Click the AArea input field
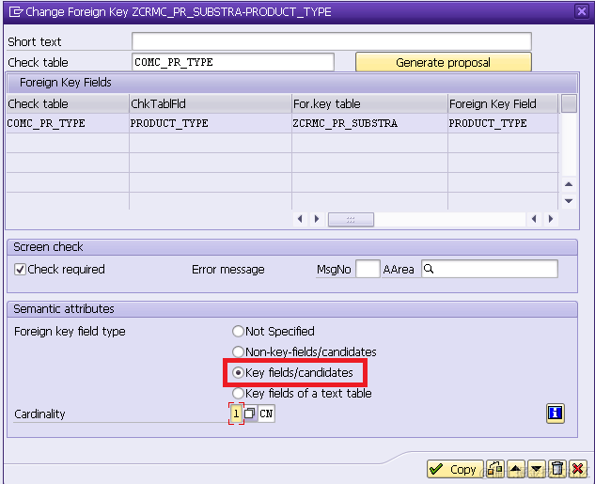Image resolution: width=595 pixels, height=484 pixels. point(490,269)
